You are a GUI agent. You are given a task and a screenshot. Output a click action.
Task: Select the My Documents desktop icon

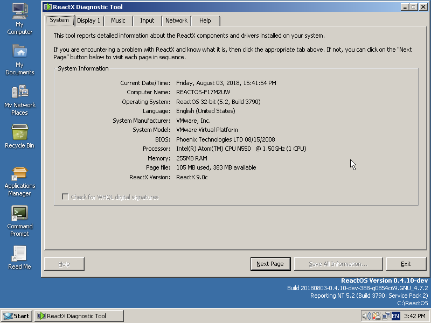(19, 59)
